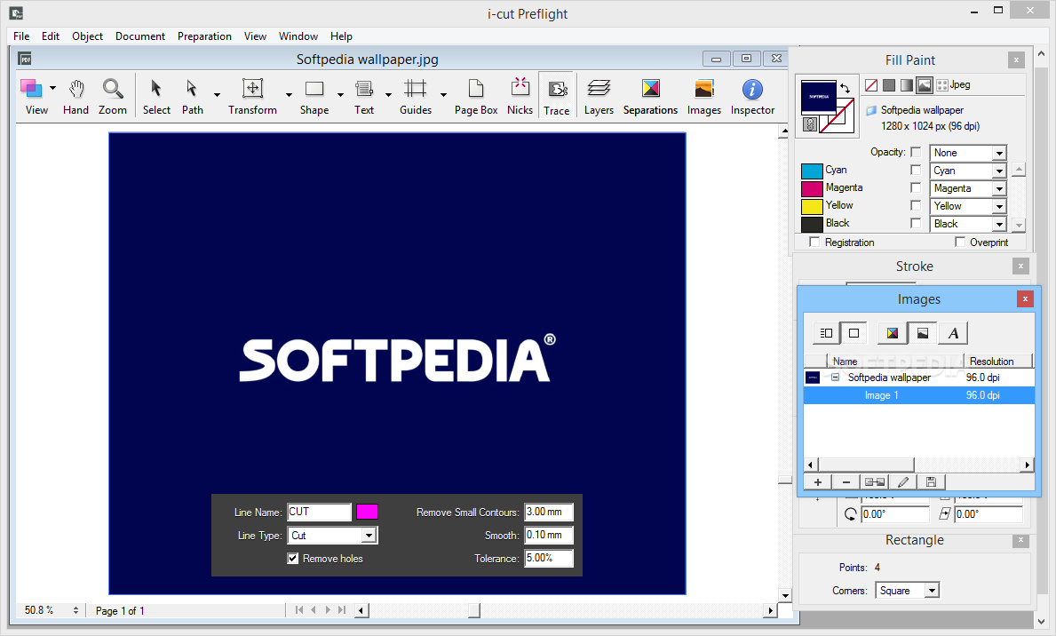Image resolution: width=1056 pixels, height=636 pixels.
Task: Activate the Path tool
Action: (192, 96)
